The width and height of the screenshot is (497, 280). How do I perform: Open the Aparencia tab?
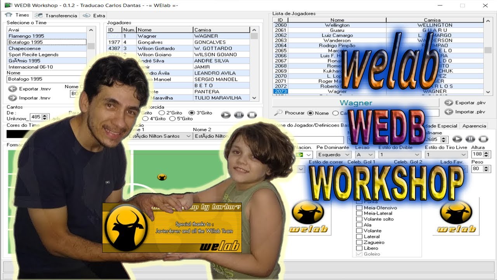click(x=474, y=126)
